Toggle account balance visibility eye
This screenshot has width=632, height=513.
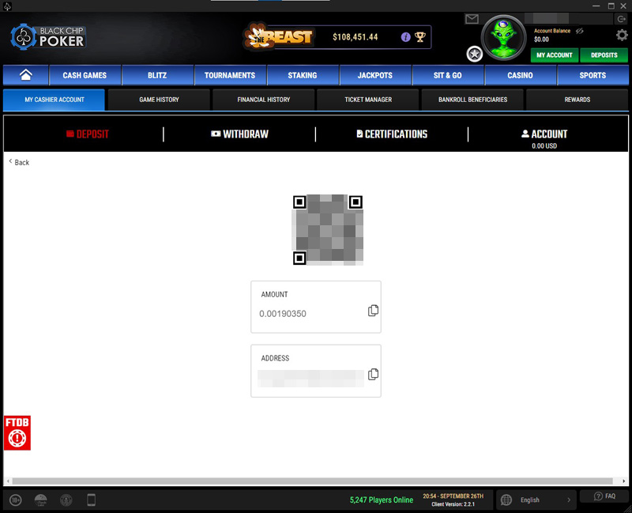580,31
